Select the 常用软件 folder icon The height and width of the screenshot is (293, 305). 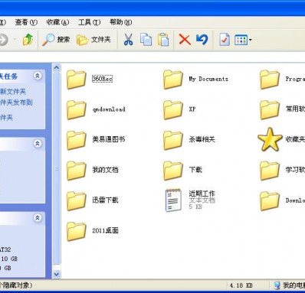[270, 110]
